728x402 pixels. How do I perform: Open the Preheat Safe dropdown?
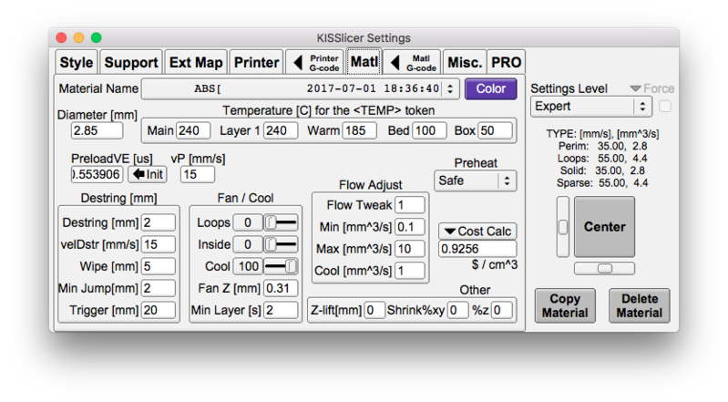(x=476, y=180)
